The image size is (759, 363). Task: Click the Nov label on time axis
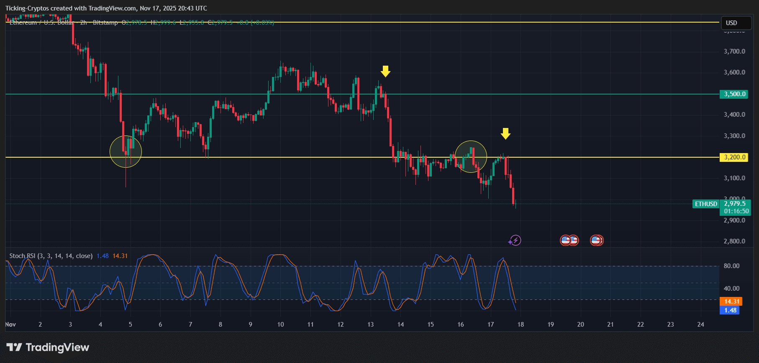click(x=10, y=325)
